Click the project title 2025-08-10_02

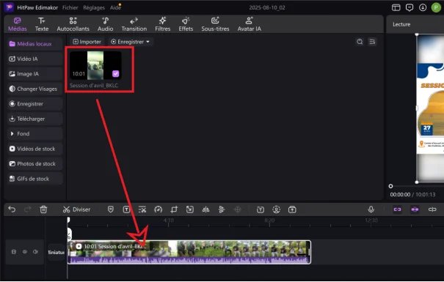(267, 7)
